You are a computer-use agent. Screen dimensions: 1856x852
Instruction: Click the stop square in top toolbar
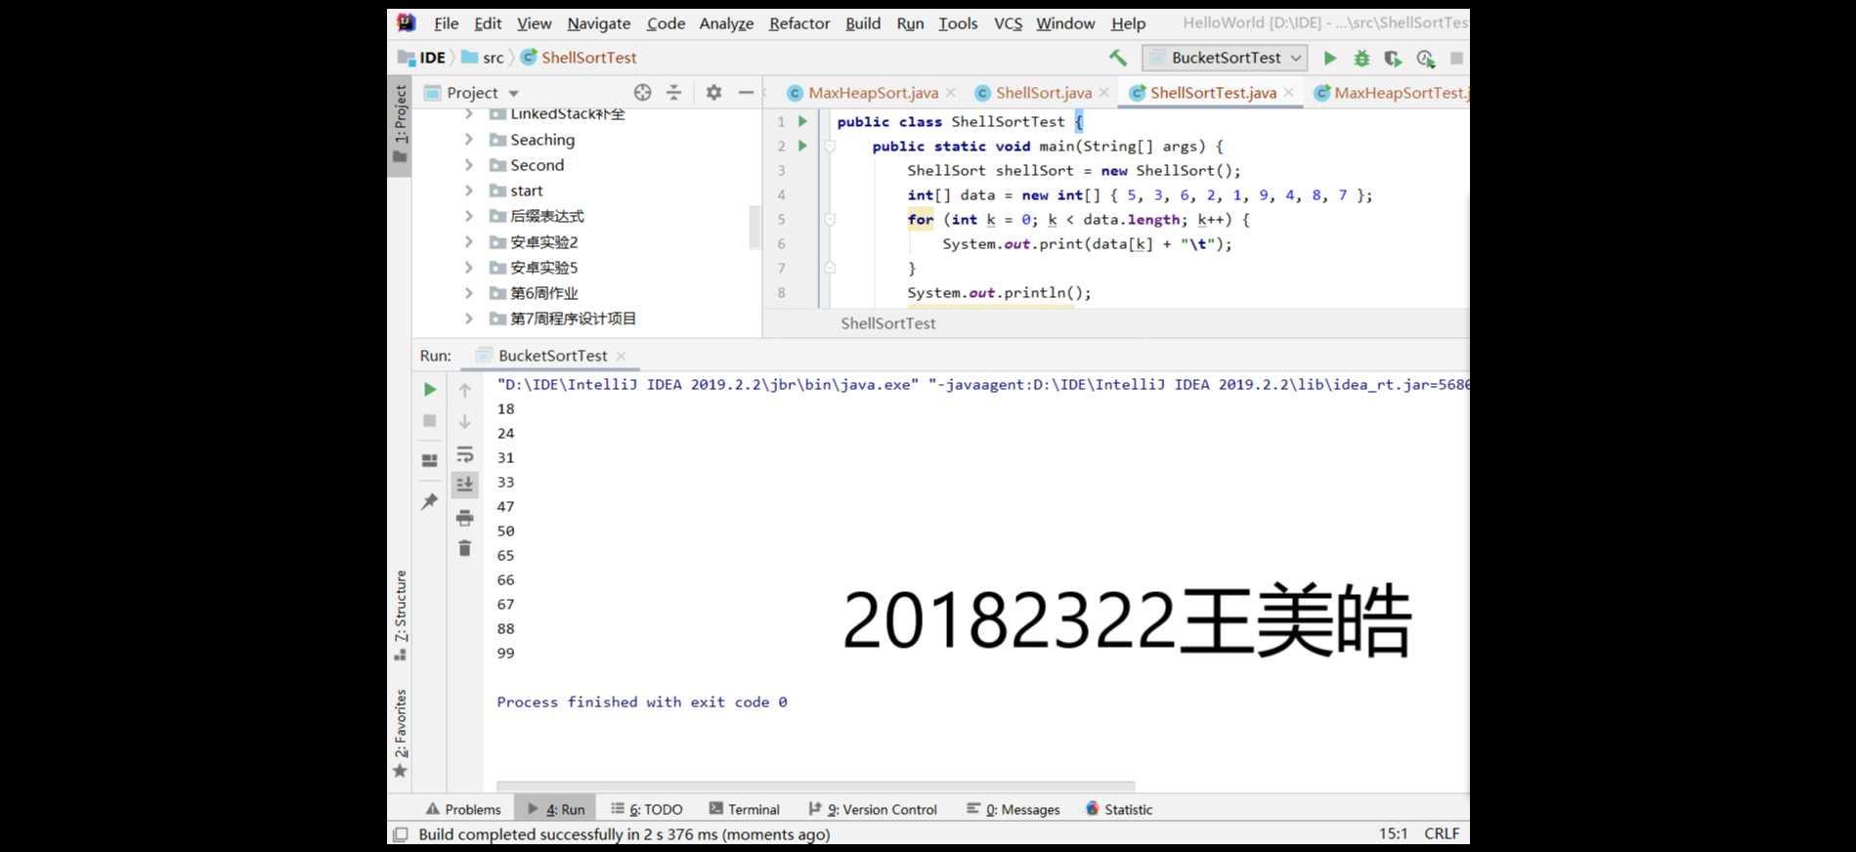tap(1456, 58)
